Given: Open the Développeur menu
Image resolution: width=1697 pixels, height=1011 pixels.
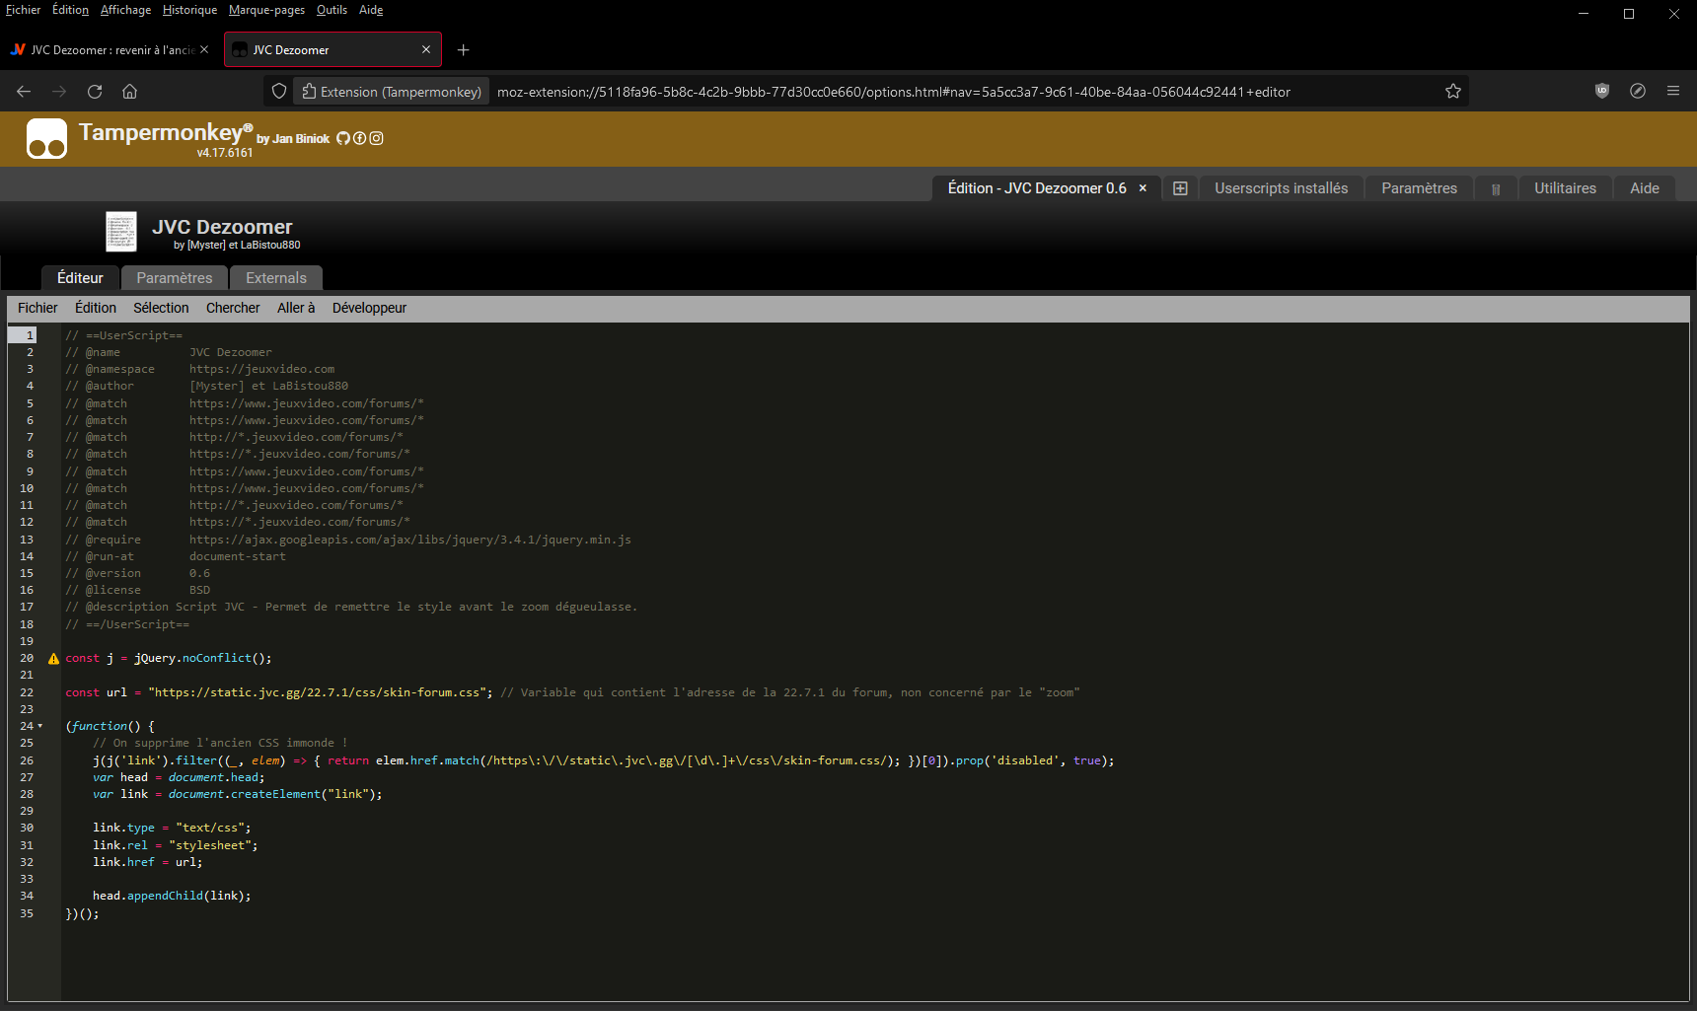Looking at the screenshot, I should (x=369, y=308).
